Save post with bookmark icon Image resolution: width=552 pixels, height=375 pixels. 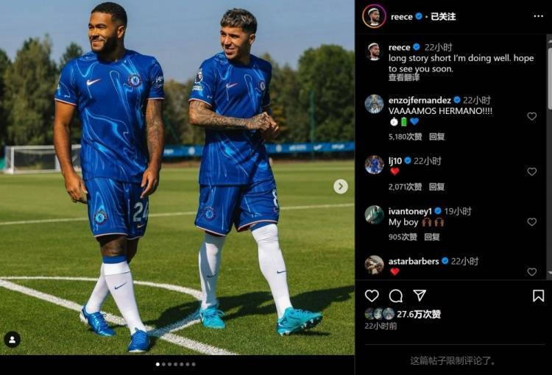538,296
